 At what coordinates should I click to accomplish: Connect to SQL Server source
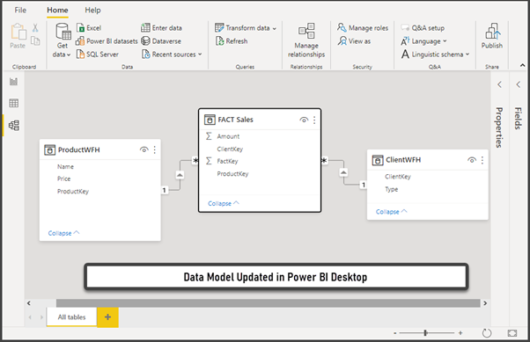click(98, 55)
